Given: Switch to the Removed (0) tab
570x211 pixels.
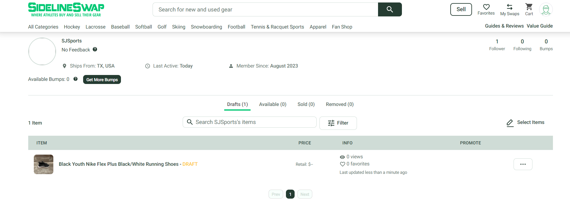Looking at the screenshot, I should coord(340,104).
